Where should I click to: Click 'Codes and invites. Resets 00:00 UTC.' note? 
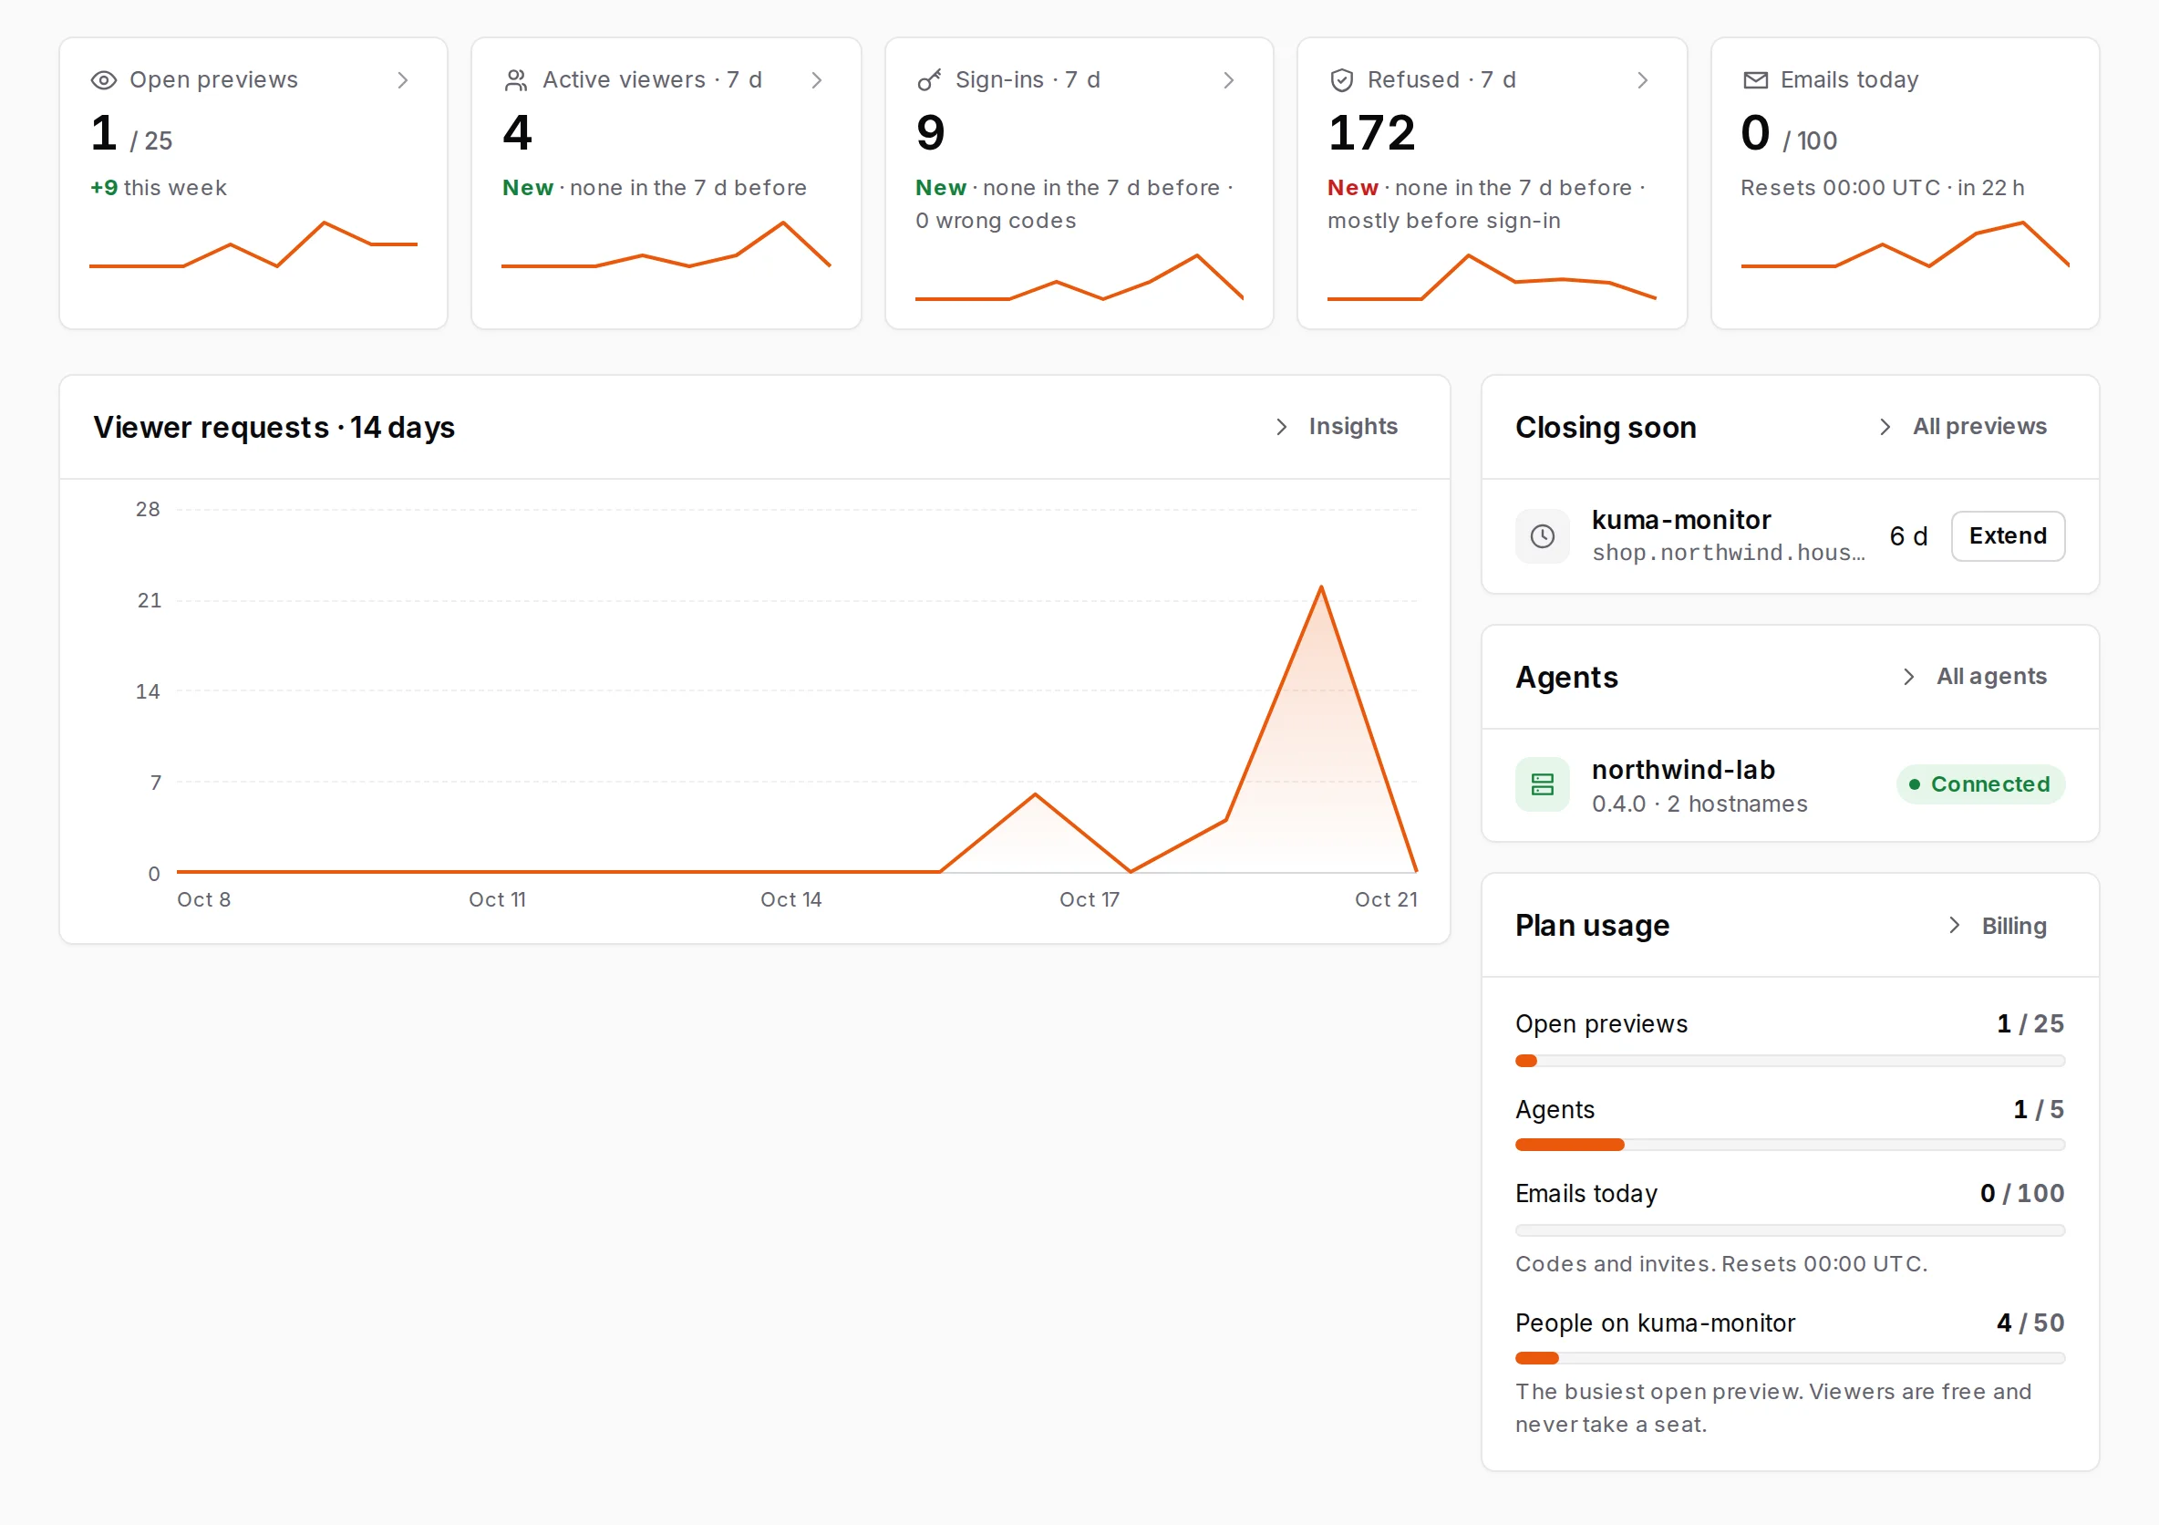tap(1720, 1263)
